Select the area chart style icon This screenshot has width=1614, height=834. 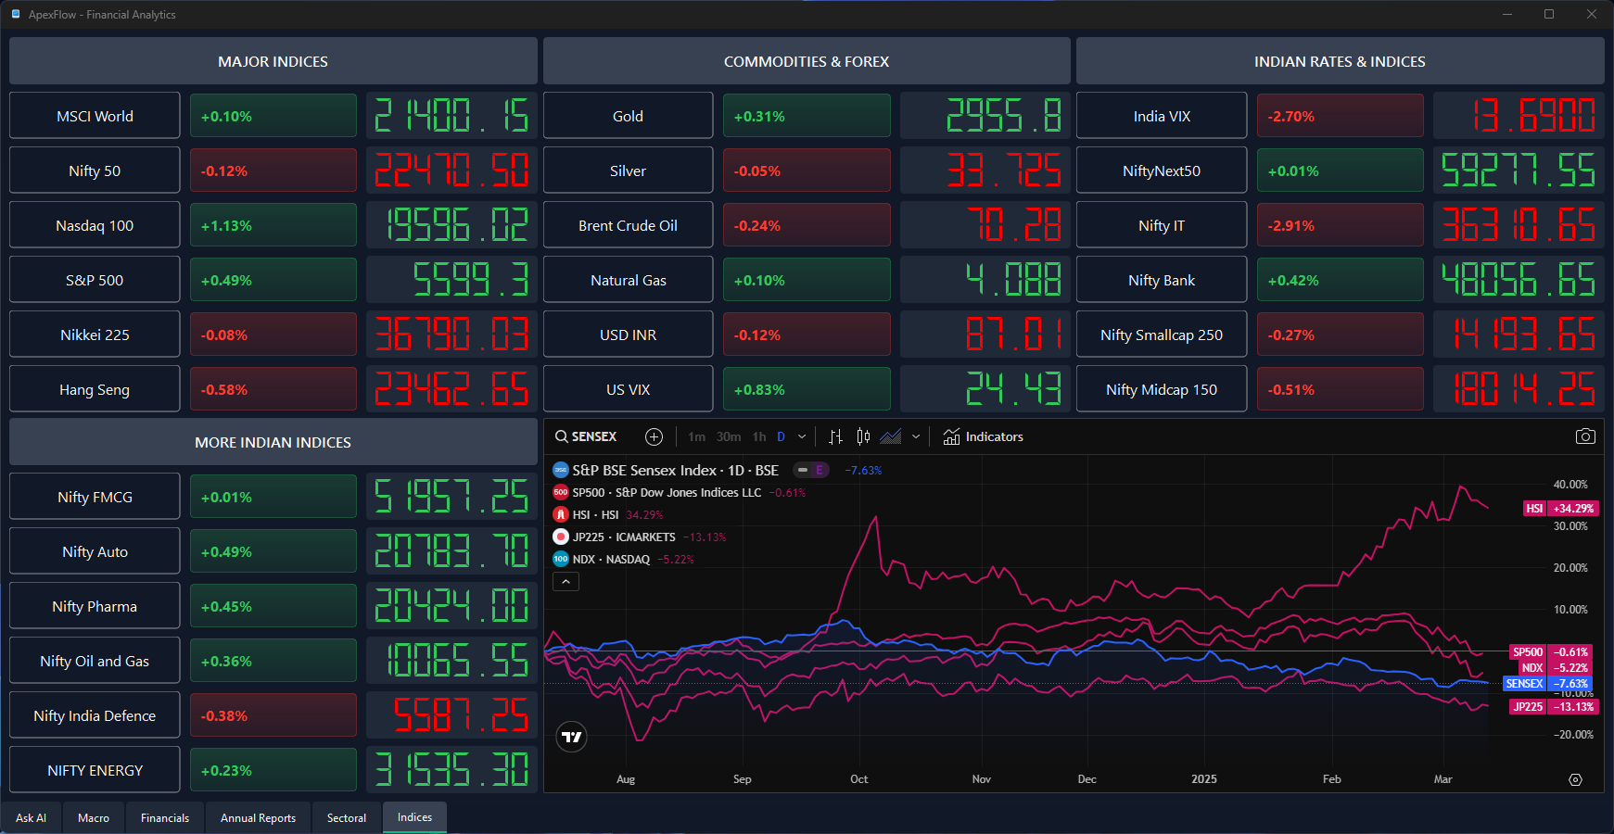coord(891,436)
